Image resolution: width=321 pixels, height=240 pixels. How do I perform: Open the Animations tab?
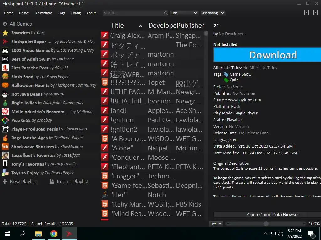(44, 13)
